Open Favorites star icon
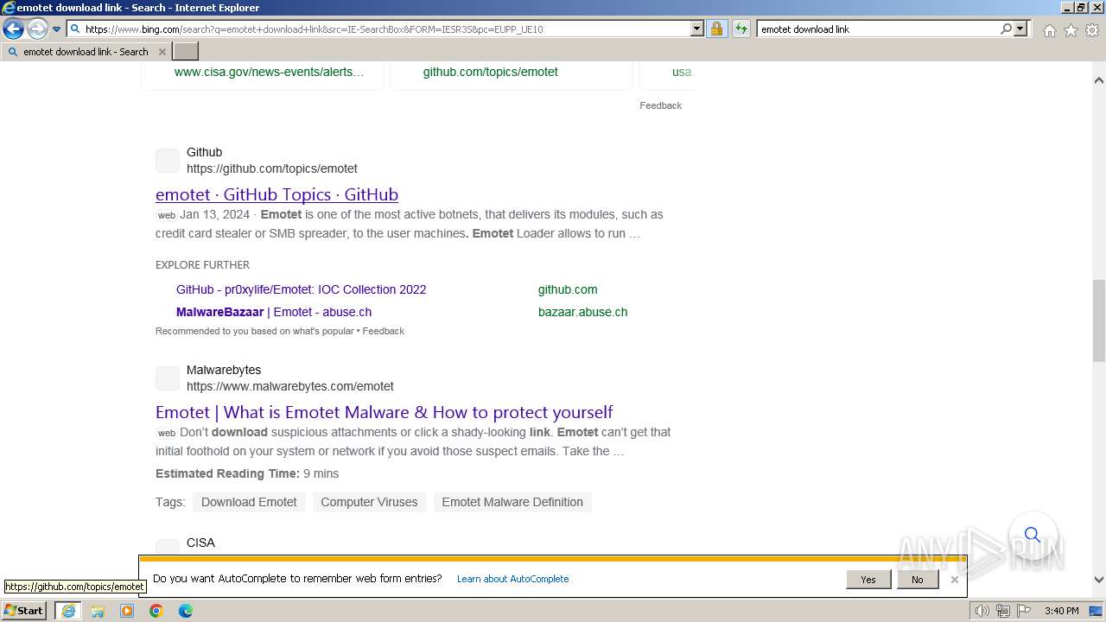This screenshot has height=622, width=1106. pos(1071,30)
